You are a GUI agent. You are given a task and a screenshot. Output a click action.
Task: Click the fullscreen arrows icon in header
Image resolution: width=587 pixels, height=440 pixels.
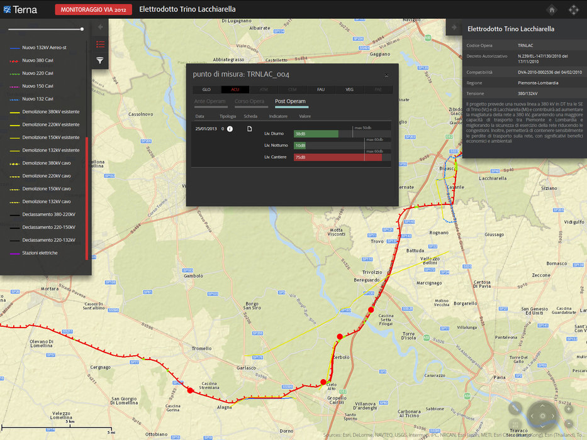573,9
